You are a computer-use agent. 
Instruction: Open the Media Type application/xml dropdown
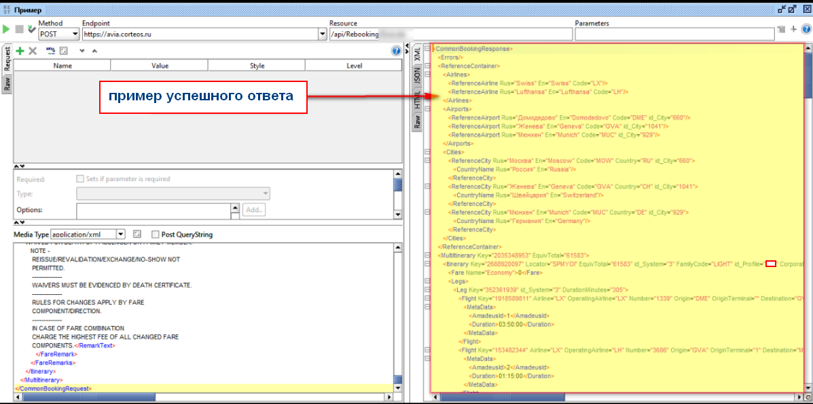(x=121, y=235)
